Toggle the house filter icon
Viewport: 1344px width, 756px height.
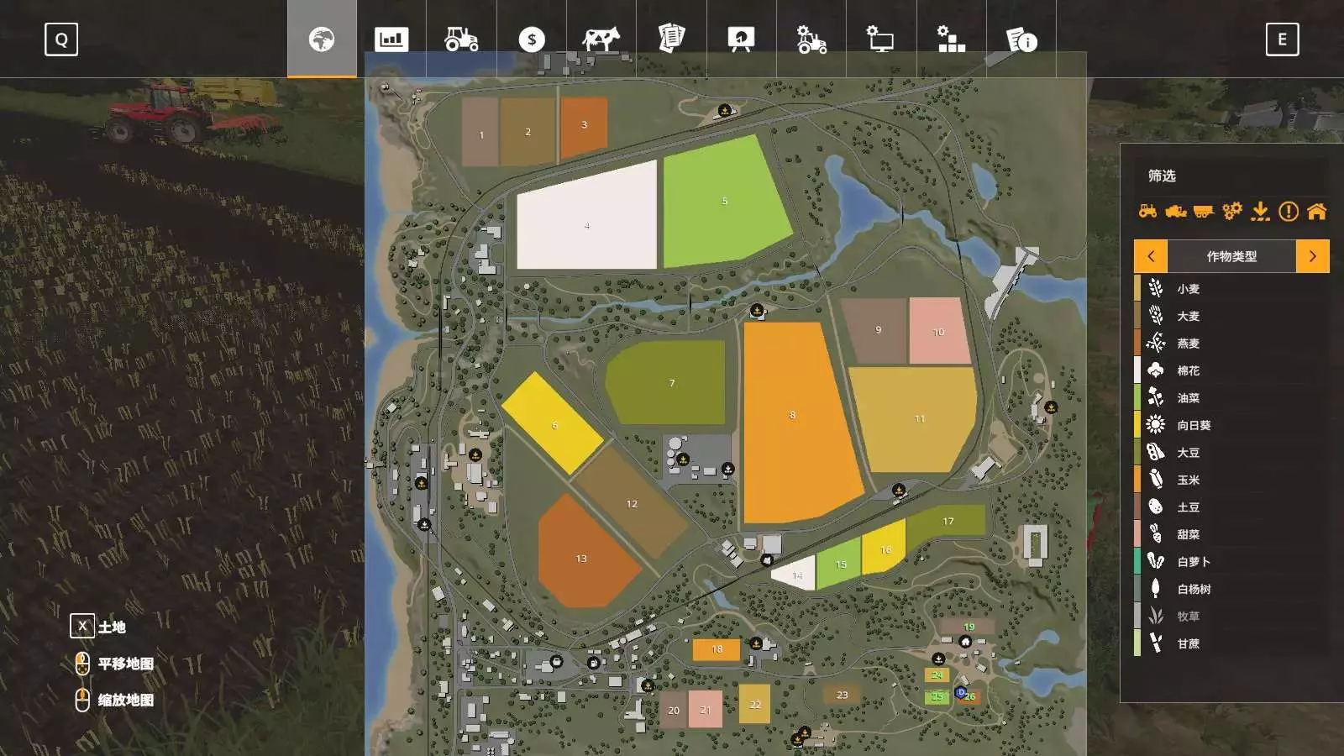click(1316, 211)
